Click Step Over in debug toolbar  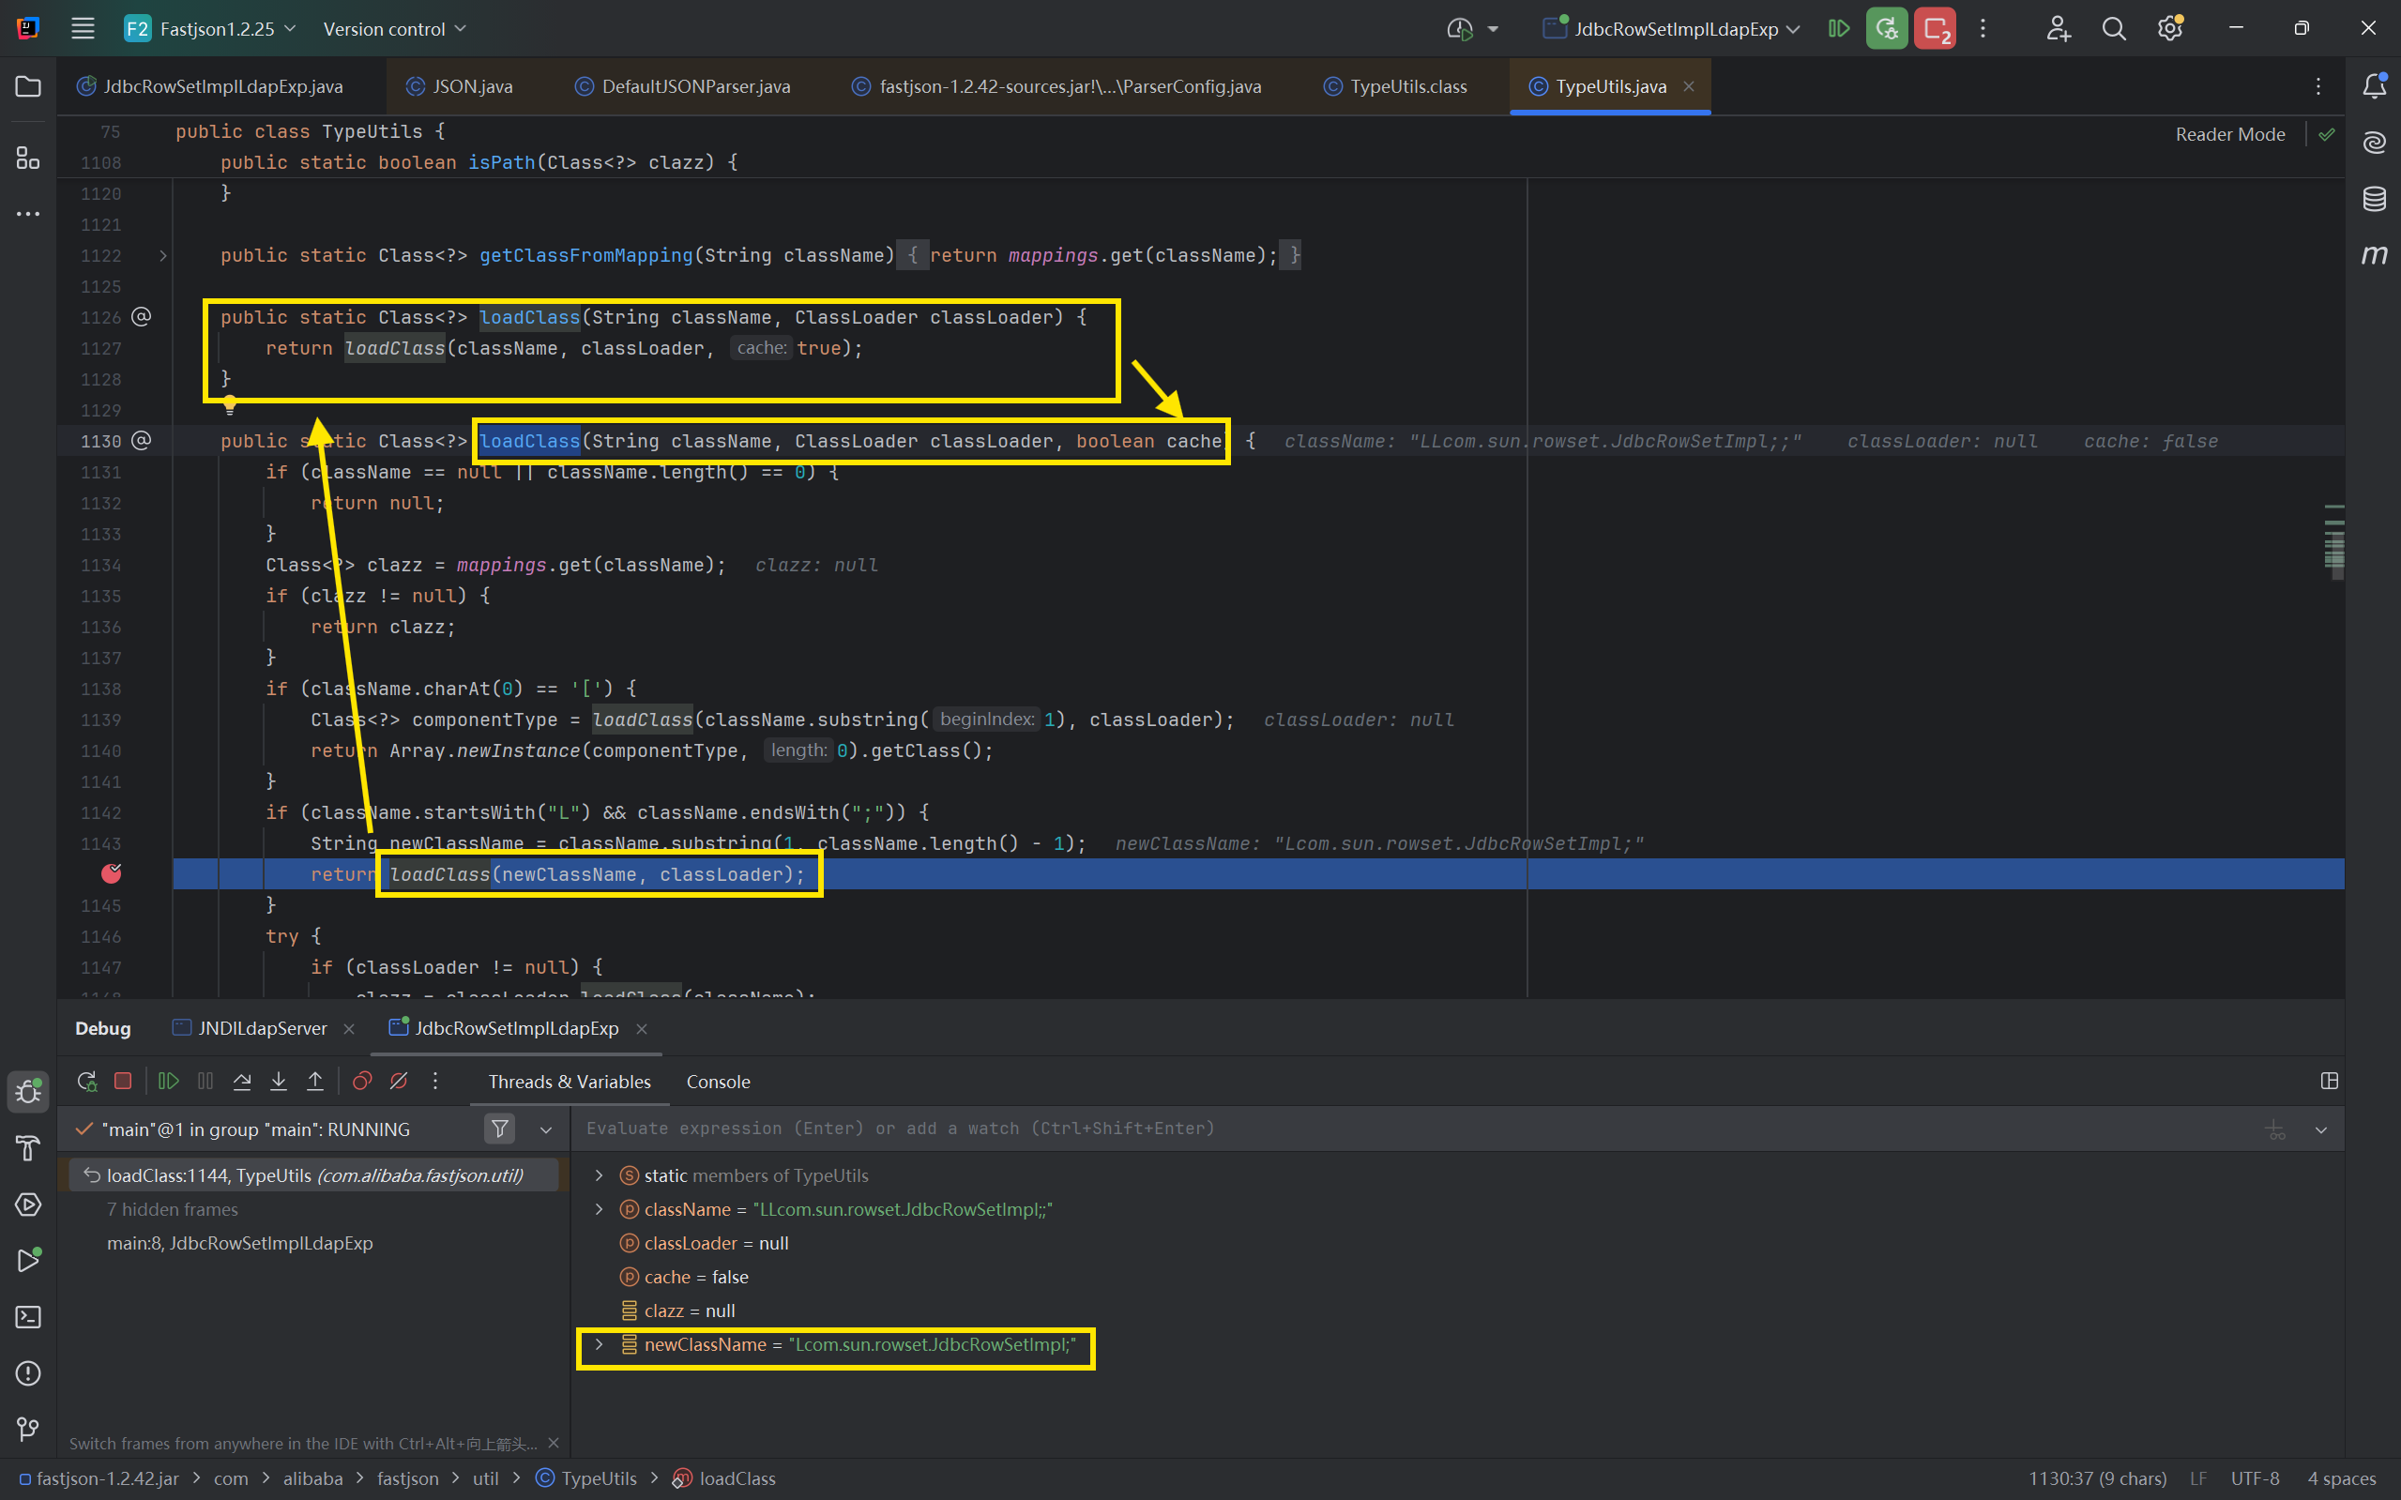pyautogui.click(x=242, y=1082)
